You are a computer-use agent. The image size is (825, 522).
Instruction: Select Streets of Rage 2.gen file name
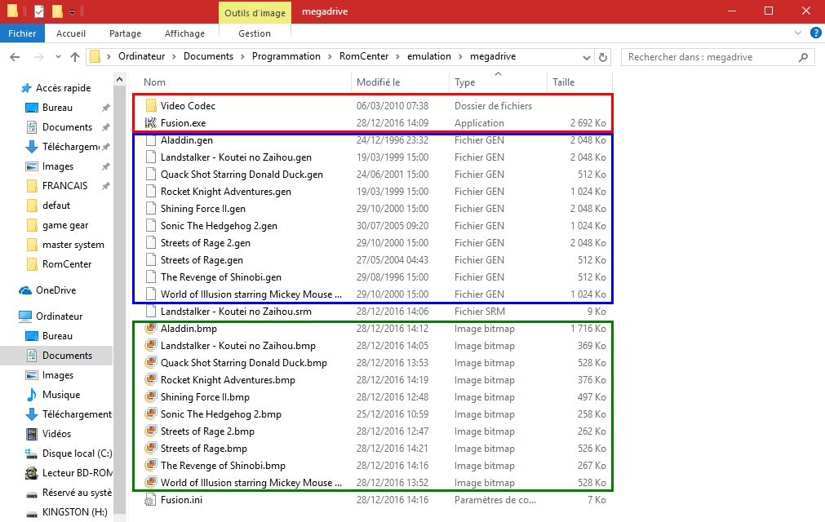click(x=205, y=243)
